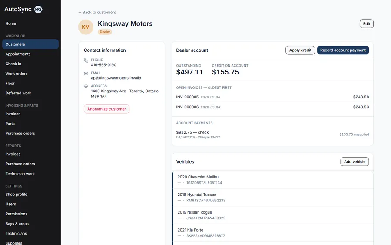Open Invoices under Invoicing & Parts
The width and height of the screenshot is (391, 245).
point(30,114)
